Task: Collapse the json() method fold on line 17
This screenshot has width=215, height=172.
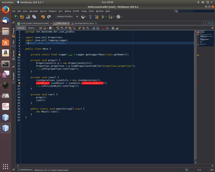Action: (x=23, y=77)
